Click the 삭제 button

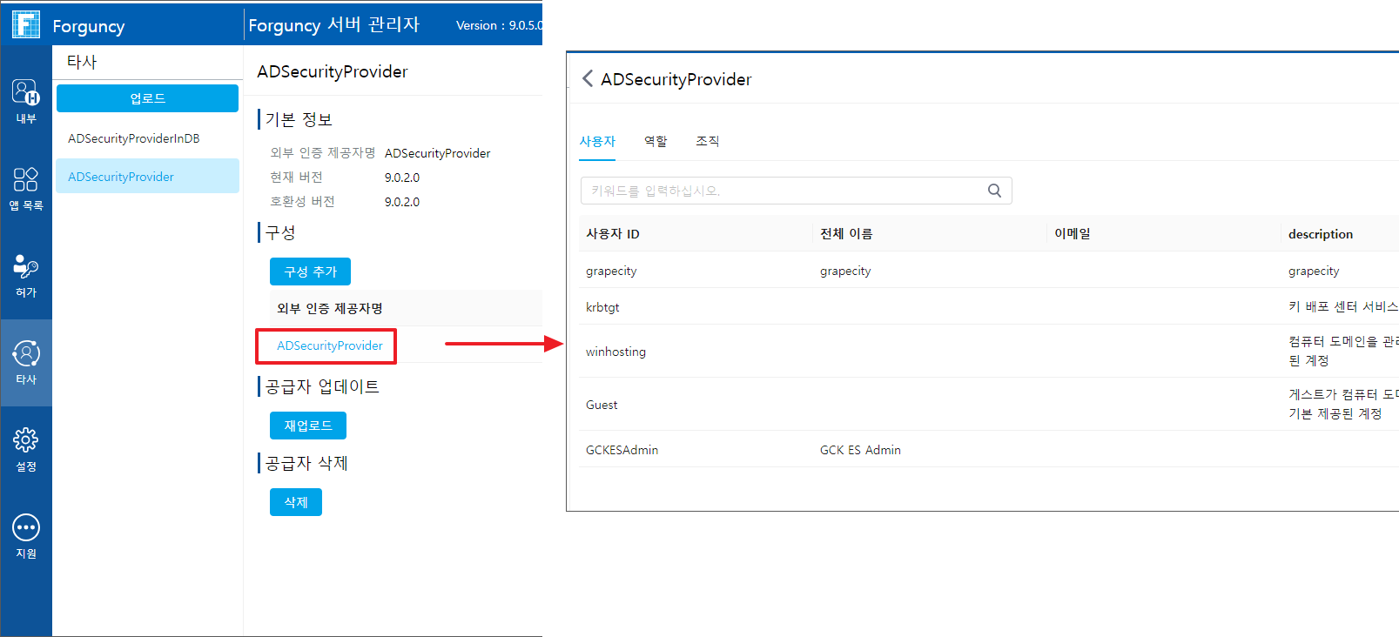point(296,502)
